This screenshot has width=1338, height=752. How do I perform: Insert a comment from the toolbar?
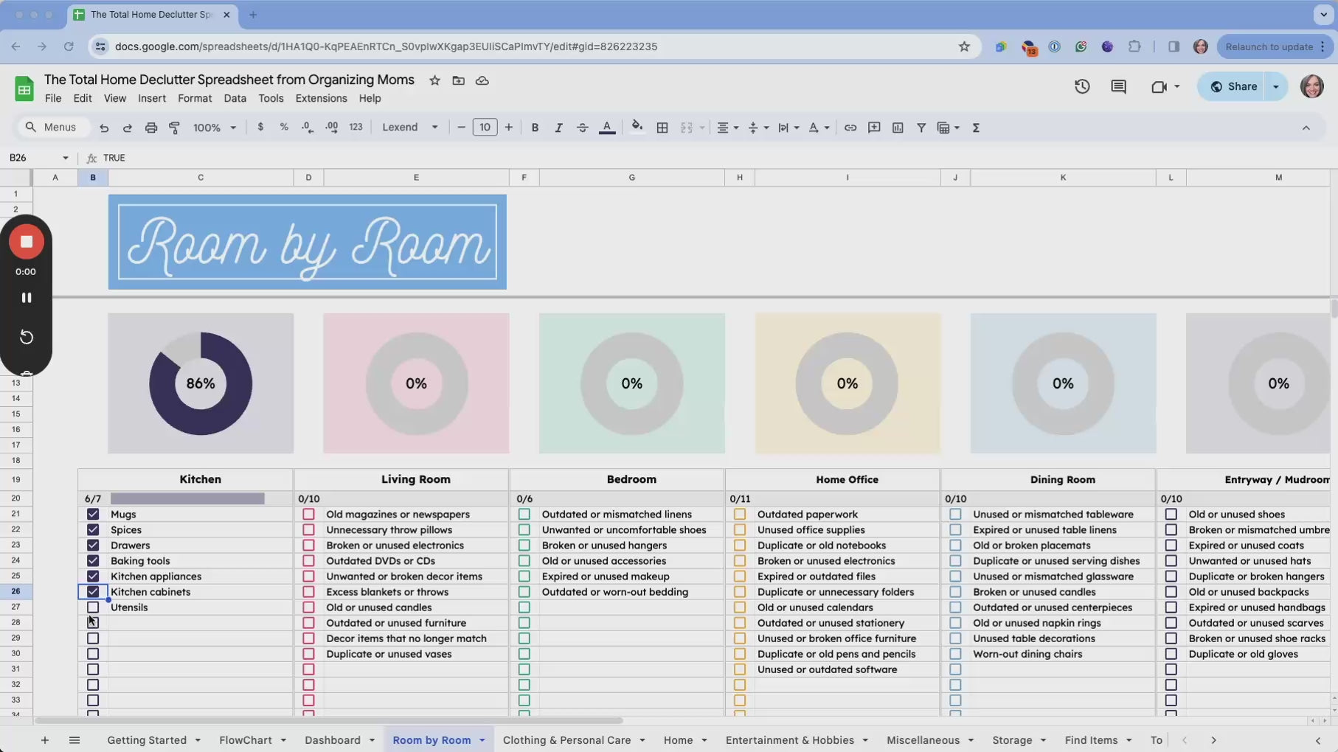pos(873,128)
